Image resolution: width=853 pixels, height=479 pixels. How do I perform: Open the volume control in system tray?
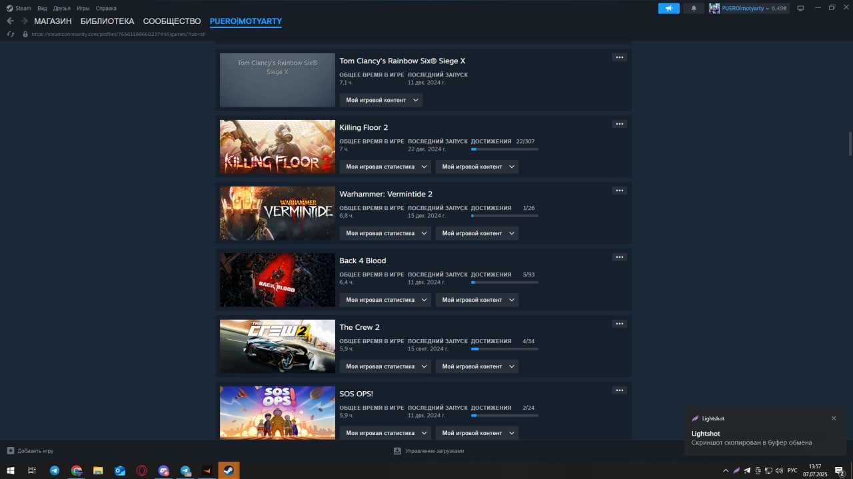coord(779,470)
